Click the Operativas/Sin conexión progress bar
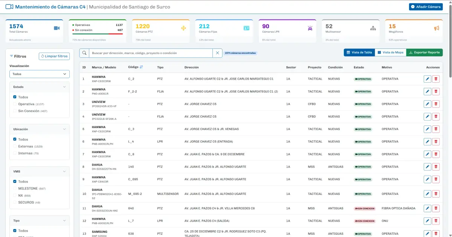Screen dimensions: 452x237 click(x=98, y=34)
